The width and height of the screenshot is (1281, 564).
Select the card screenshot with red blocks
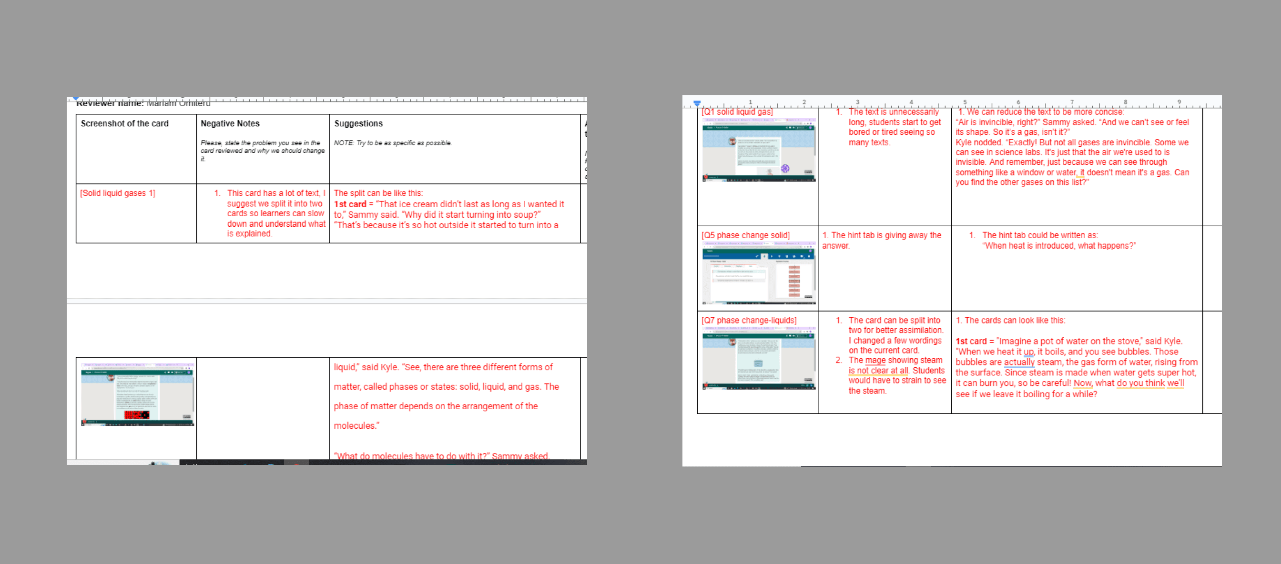[x=137, y=394]
